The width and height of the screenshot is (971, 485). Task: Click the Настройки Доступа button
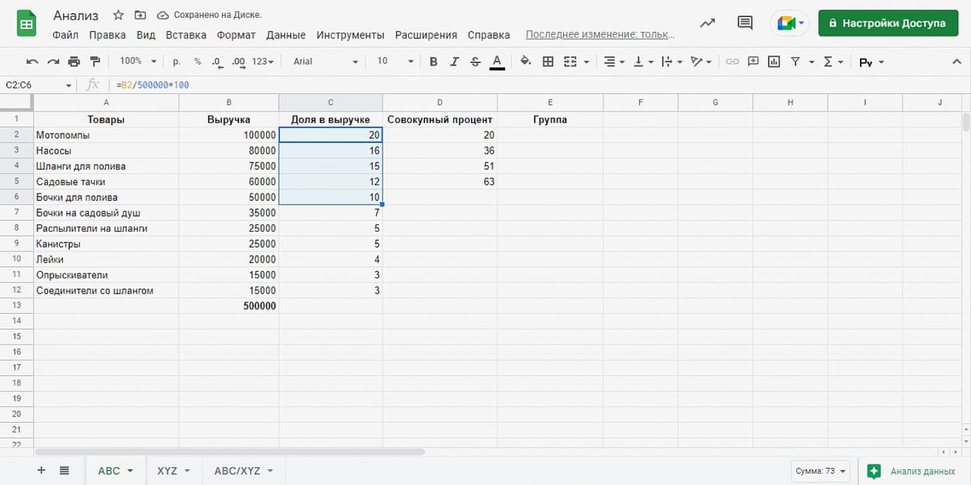click(x=887, y=23)
